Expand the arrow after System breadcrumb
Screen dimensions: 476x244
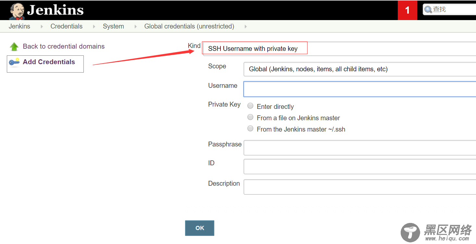click(135, 27)
